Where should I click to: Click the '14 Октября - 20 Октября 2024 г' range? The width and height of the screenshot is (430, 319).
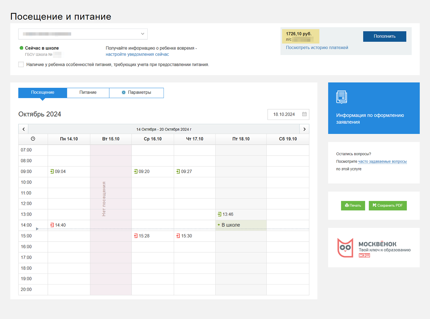pyautogui.click(x=164, y=129)
